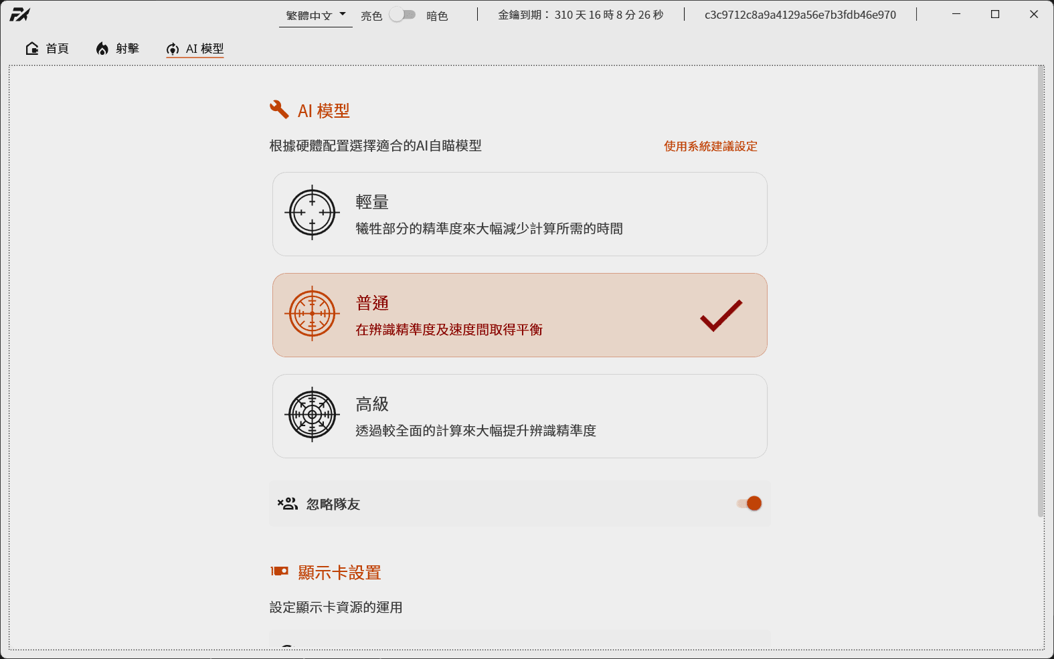
Task: Click the red checkmark on 普通
Action: tap(721, 315)
